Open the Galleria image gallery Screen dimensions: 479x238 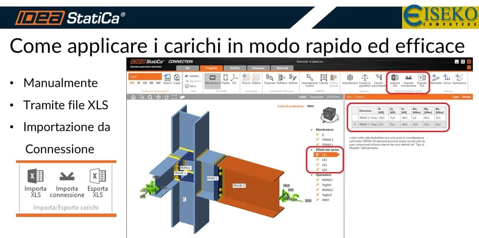point(256,79)
